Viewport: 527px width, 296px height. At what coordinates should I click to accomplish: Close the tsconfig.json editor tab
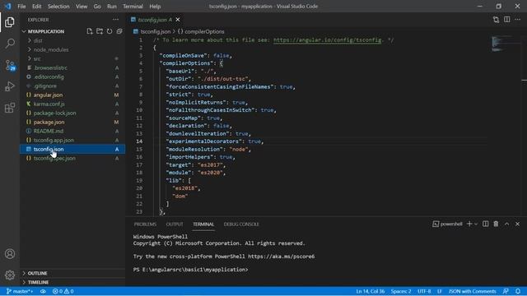tap(178, 20)
